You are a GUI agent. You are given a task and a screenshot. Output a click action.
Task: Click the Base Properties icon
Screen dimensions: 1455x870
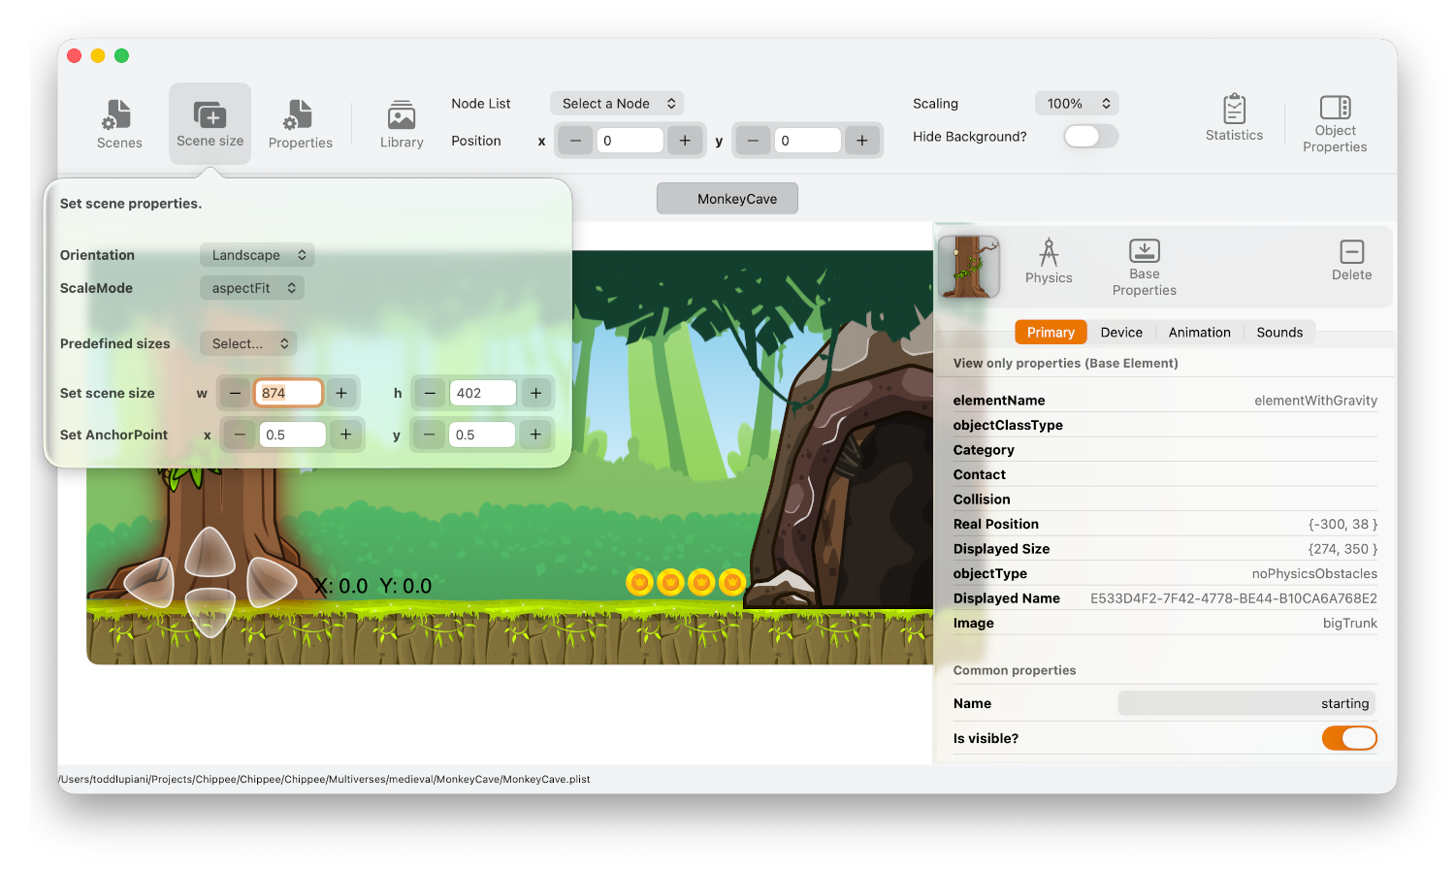click(x=1144, y=267)
